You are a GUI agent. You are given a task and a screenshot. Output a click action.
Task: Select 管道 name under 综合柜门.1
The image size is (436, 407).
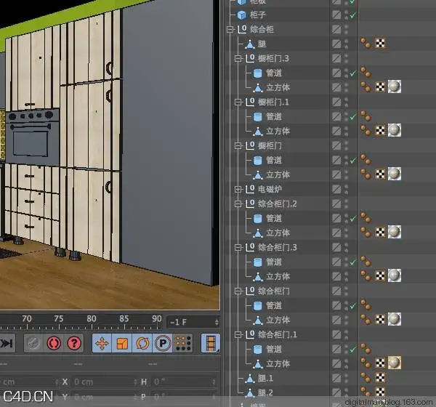point(274,349)
